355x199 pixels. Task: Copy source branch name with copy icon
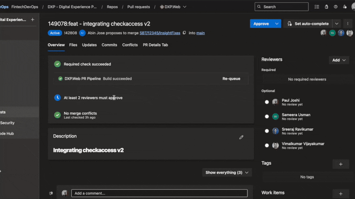coord(184,33)
